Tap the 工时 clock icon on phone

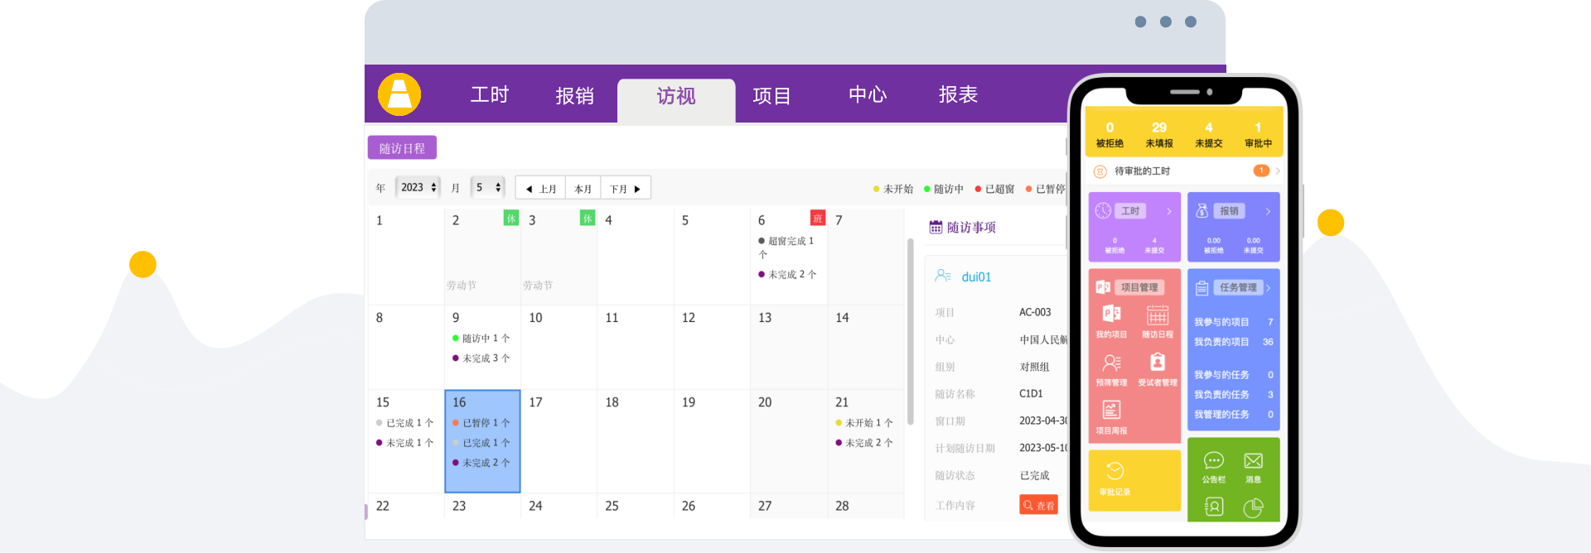(1103, 211)
